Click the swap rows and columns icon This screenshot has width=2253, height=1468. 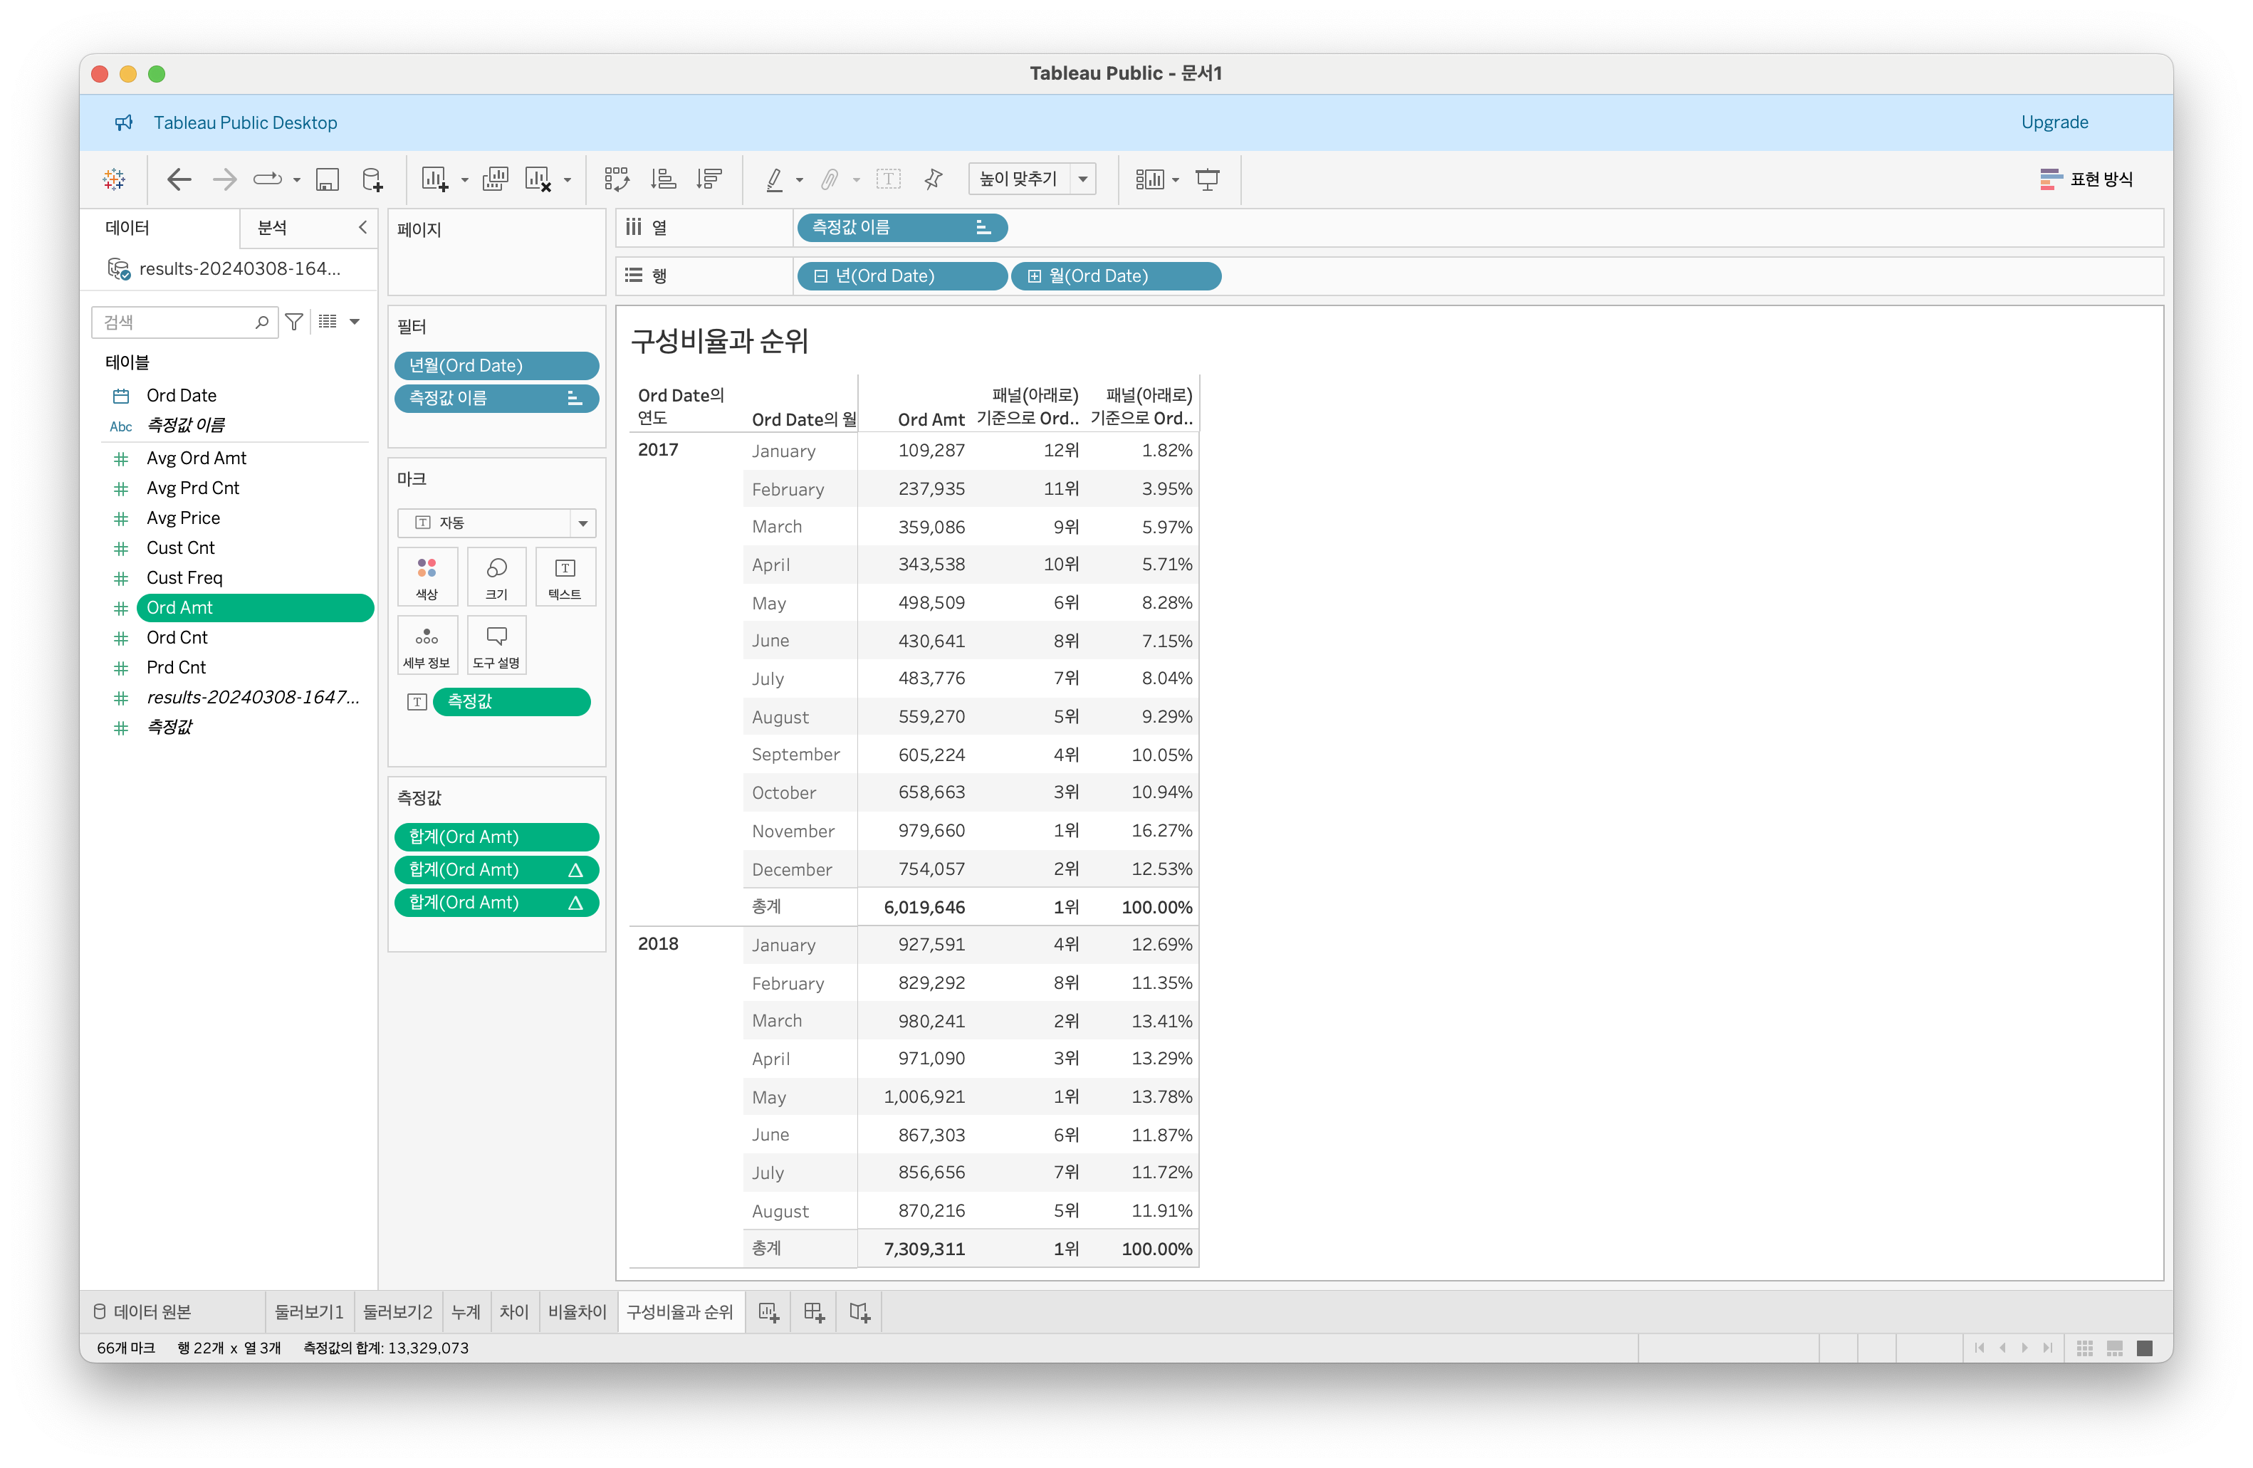click(616, 180)
